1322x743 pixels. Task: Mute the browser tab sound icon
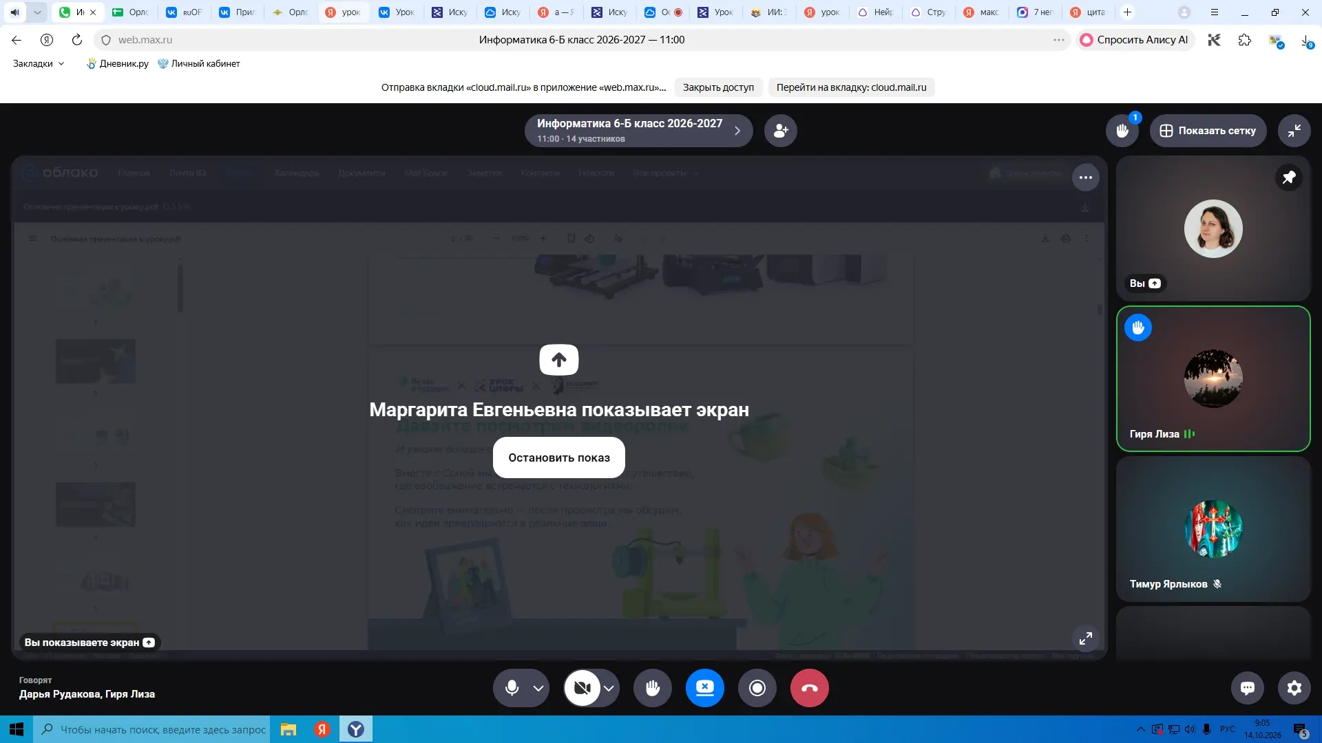14,12
